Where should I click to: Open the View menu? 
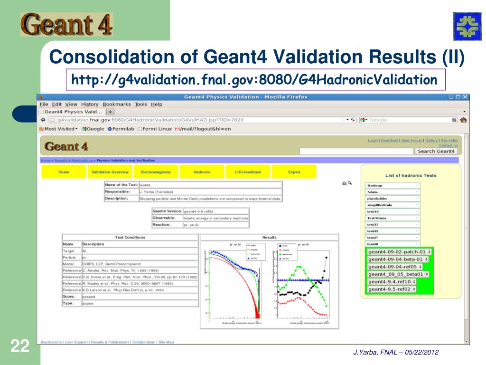click(x=71, y=104)
